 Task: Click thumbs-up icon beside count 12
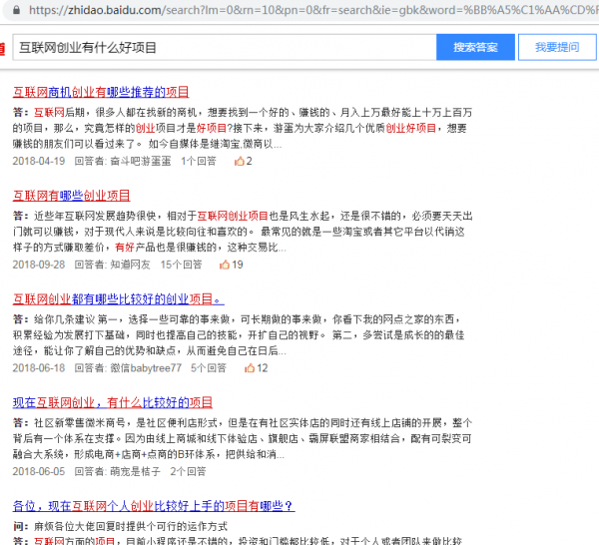coord(249,368)
